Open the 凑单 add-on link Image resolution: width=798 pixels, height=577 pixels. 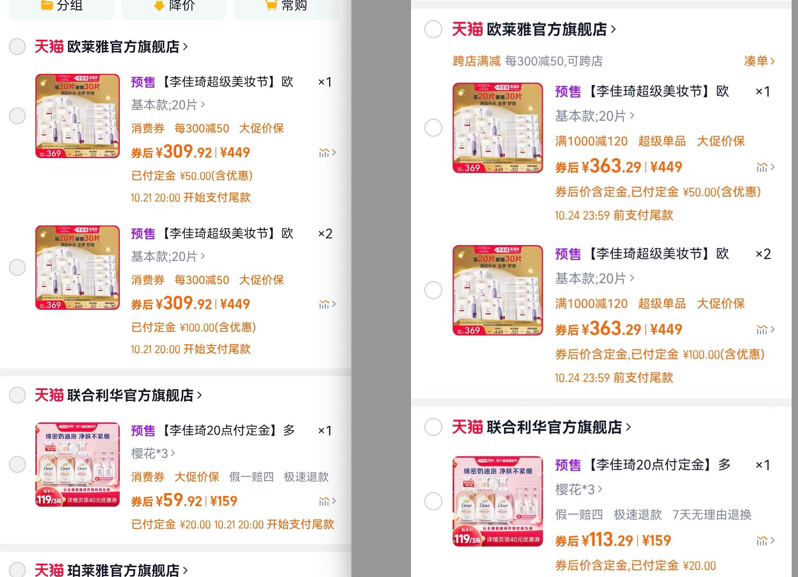759,61
